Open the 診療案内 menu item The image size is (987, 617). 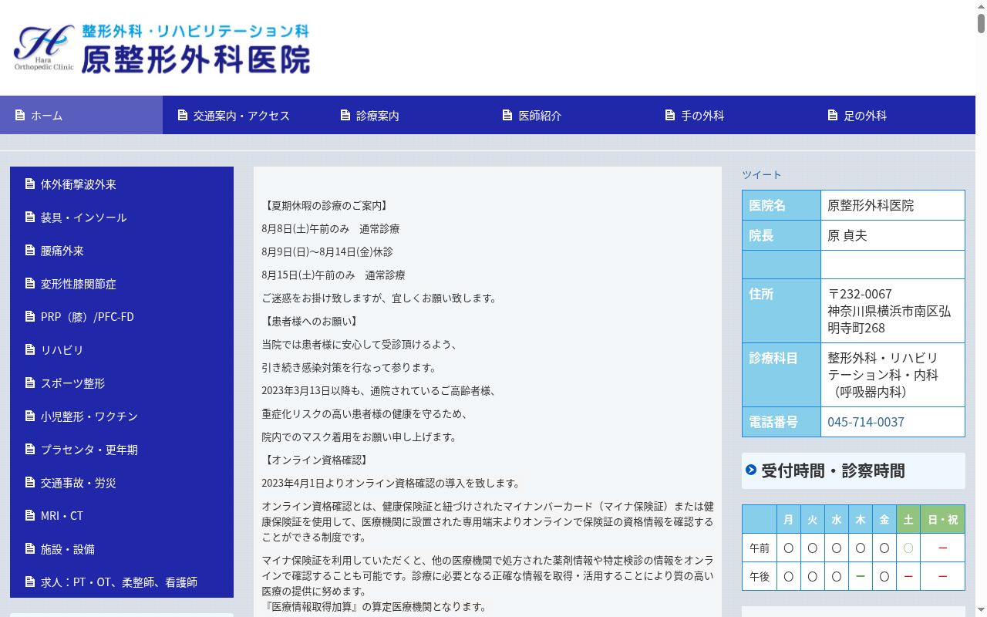(406, 115)
